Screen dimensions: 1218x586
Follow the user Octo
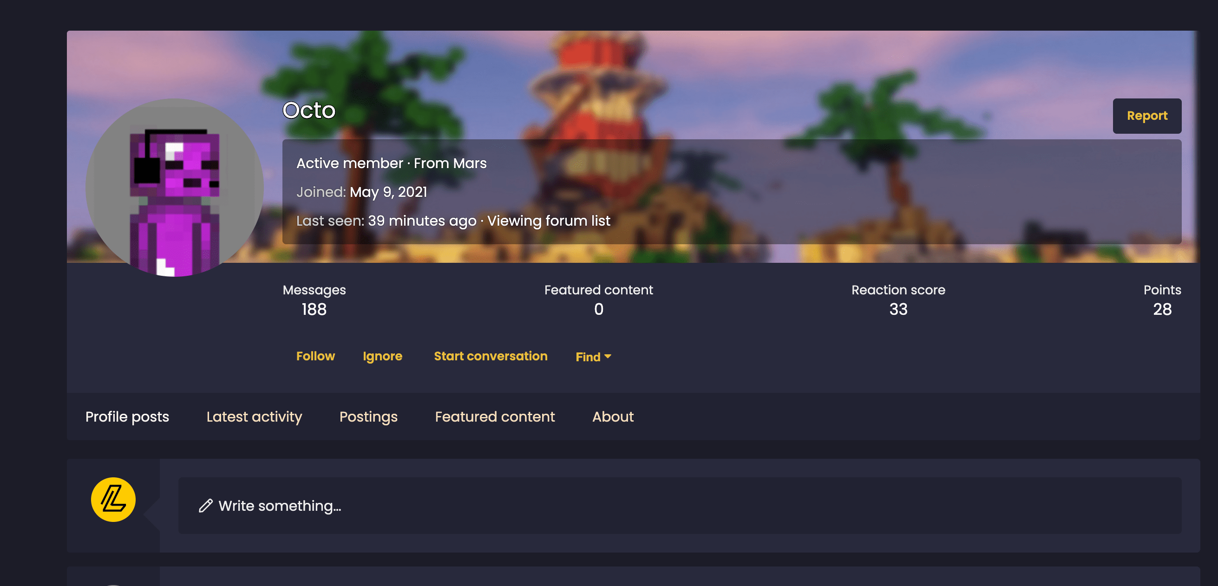point(315,356)
